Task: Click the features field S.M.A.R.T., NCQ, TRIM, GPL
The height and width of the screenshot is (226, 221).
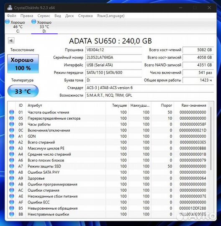Action: click(x=149, y=95)
